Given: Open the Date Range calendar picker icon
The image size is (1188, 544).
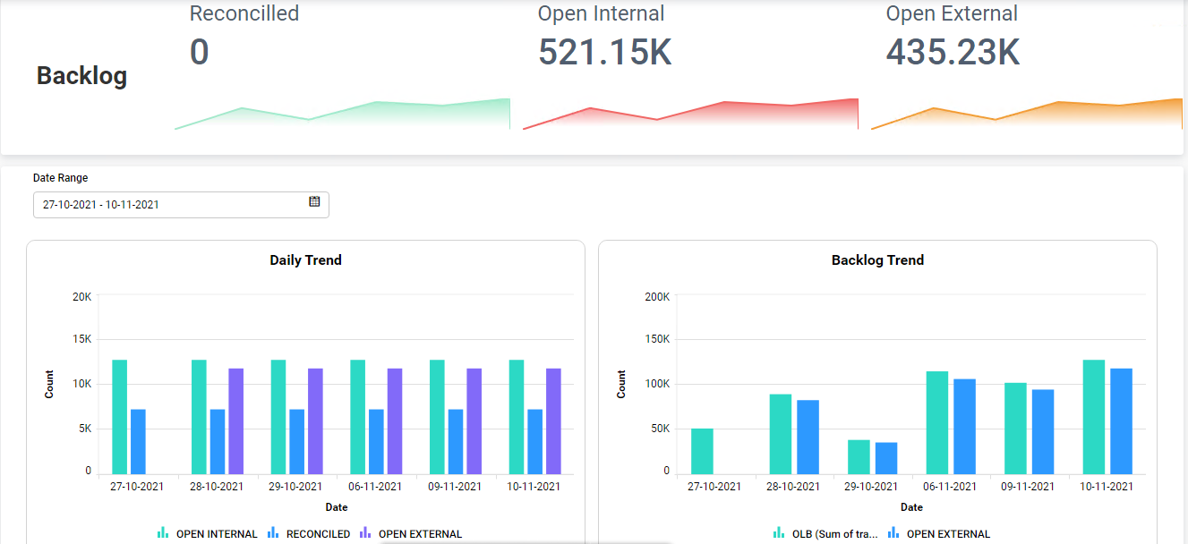Looking at the screenshot, I should coord(314,202).
